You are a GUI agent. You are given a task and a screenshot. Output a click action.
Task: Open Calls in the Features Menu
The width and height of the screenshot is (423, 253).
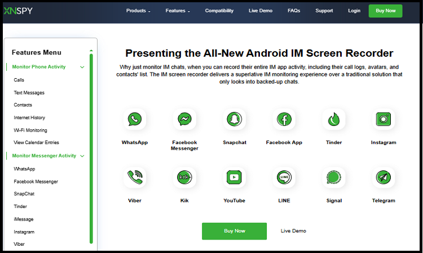coord(19,80)
